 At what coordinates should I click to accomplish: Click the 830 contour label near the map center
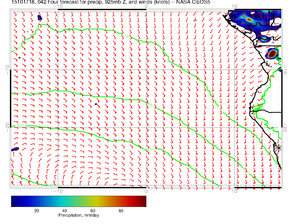[151, 150]
